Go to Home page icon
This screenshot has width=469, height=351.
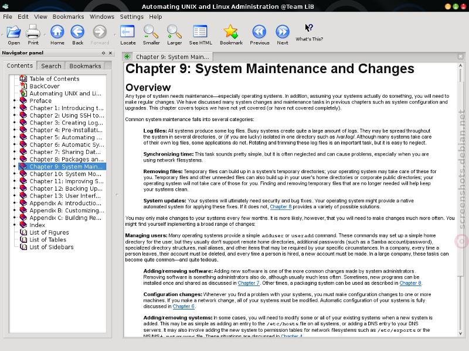(x=57, y=32)
